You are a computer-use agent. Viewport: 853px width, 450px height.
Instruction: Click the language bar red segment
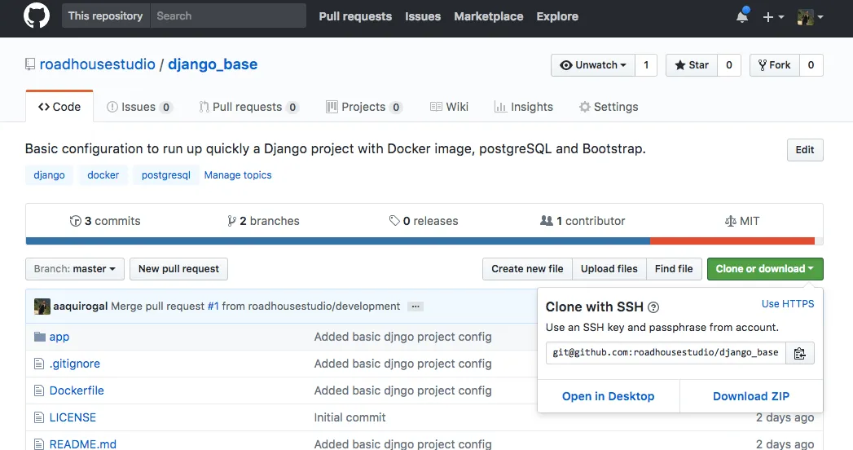coord(732,241)
